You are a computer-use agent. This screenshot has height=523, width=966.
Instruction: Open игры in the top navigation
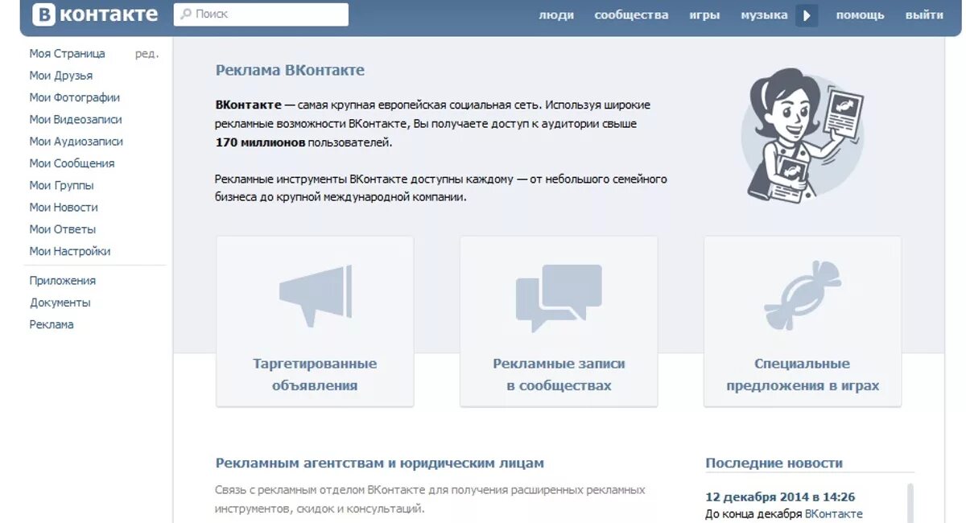[704, 15]
